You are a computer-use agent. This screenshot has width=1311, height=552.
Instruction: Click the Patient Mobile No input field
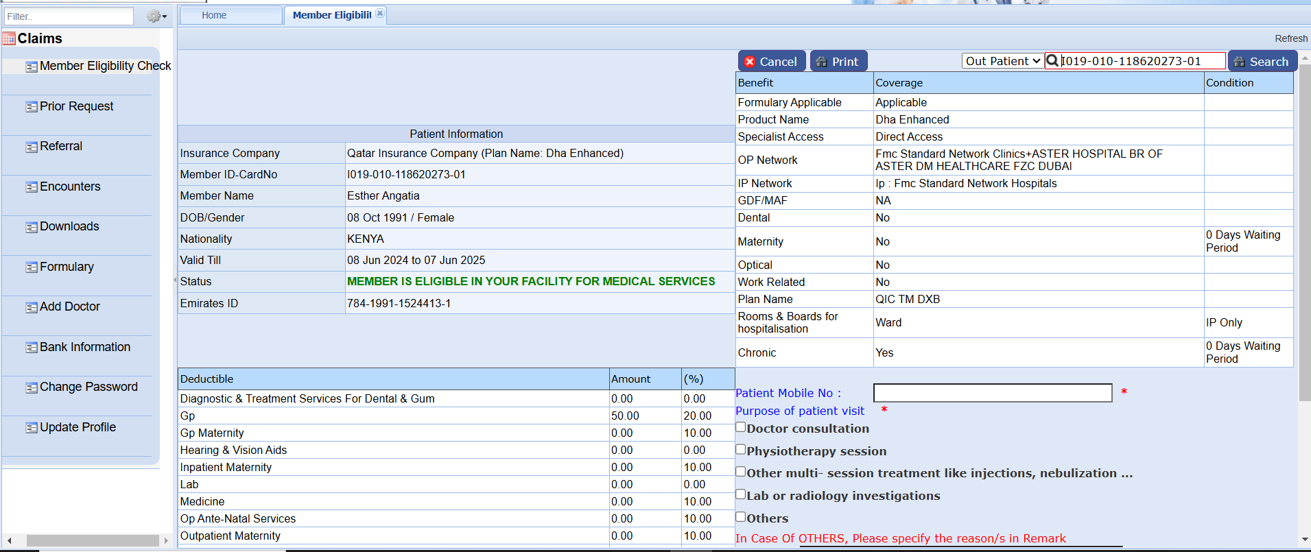[x=992, y=393]
